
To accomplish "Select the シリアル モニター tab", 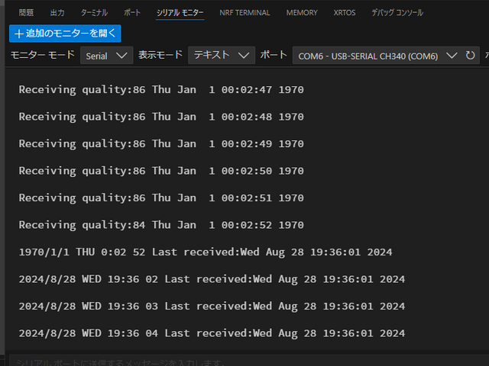I will 180,13.
